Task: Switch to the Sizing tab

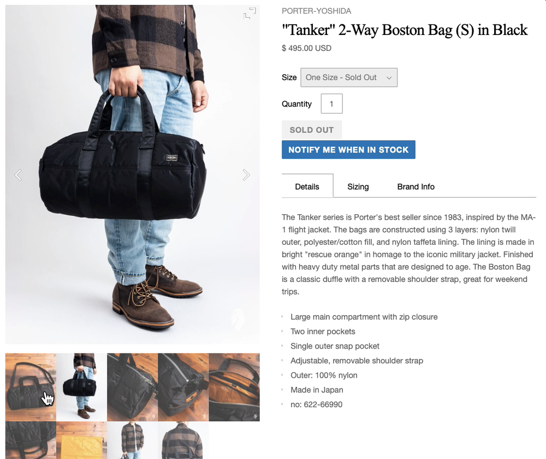Action: click(358, 186)
